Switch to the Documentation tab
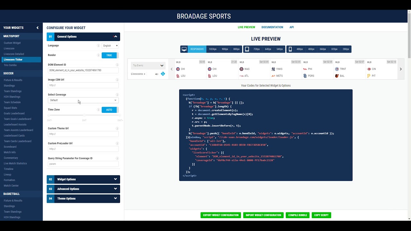411x231 pixels. (272, 27)
